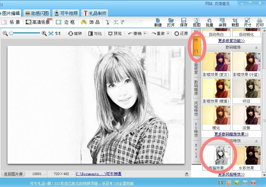The image size is (266, 187).
Task: Click the 更多修复功能 link
Action: [231, 40]
